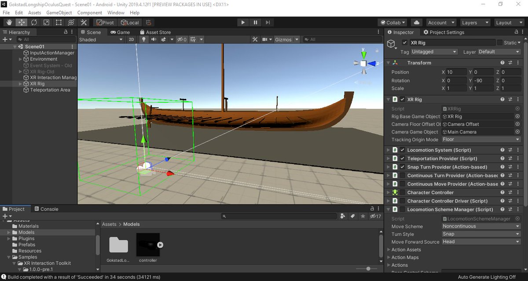The height and width of the screenshot is (281, 528).
Task: Open Turn Style dropdown
Action: point(481,234)
